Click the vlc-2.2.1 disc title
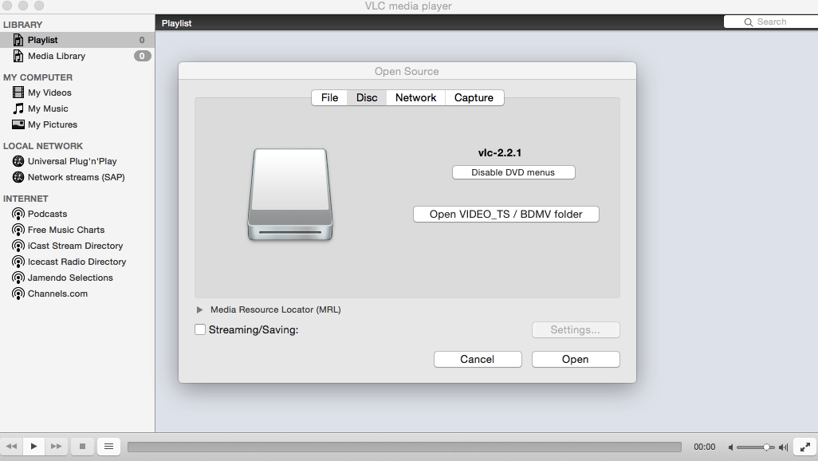Viewport: 818px width, 461px height. coord(500,153)
